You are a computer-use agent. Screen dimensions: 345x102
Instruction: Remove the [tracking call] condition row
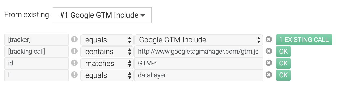coord(269,51)
